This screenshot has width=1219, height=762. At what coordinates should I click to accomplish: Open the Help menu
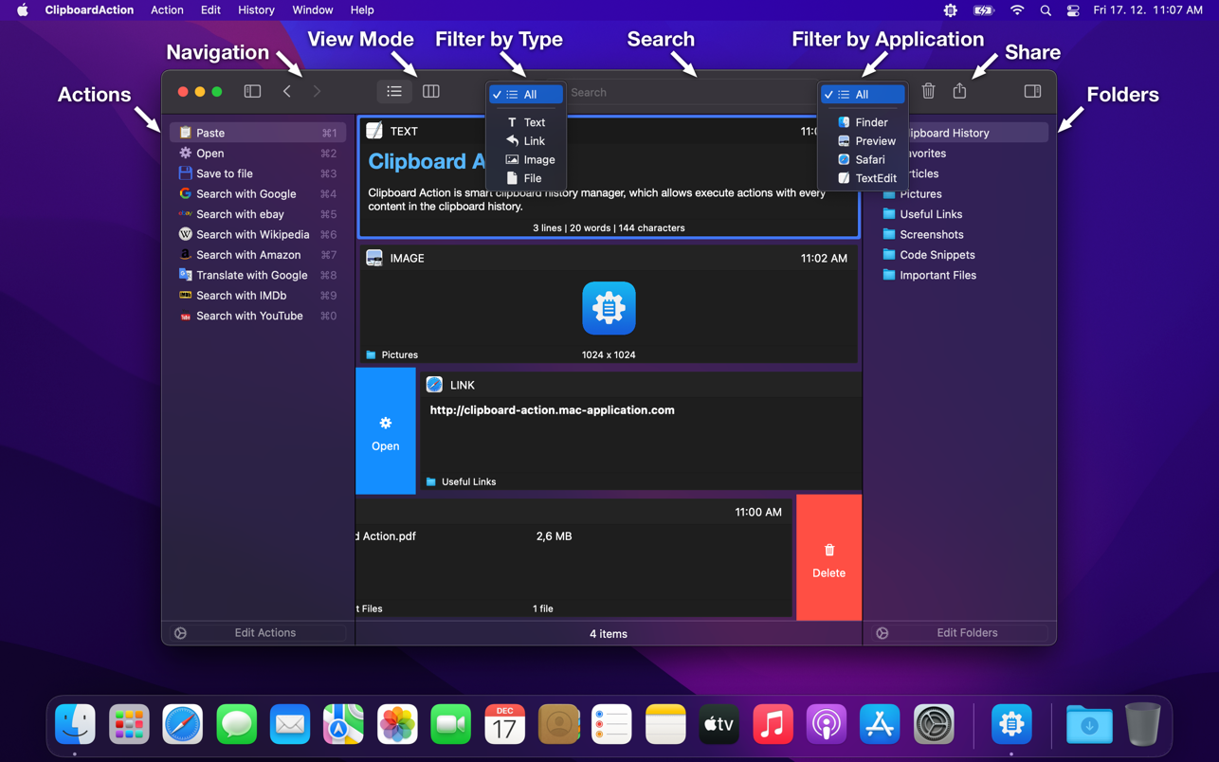pyautogui.click(x=362, y=10)
